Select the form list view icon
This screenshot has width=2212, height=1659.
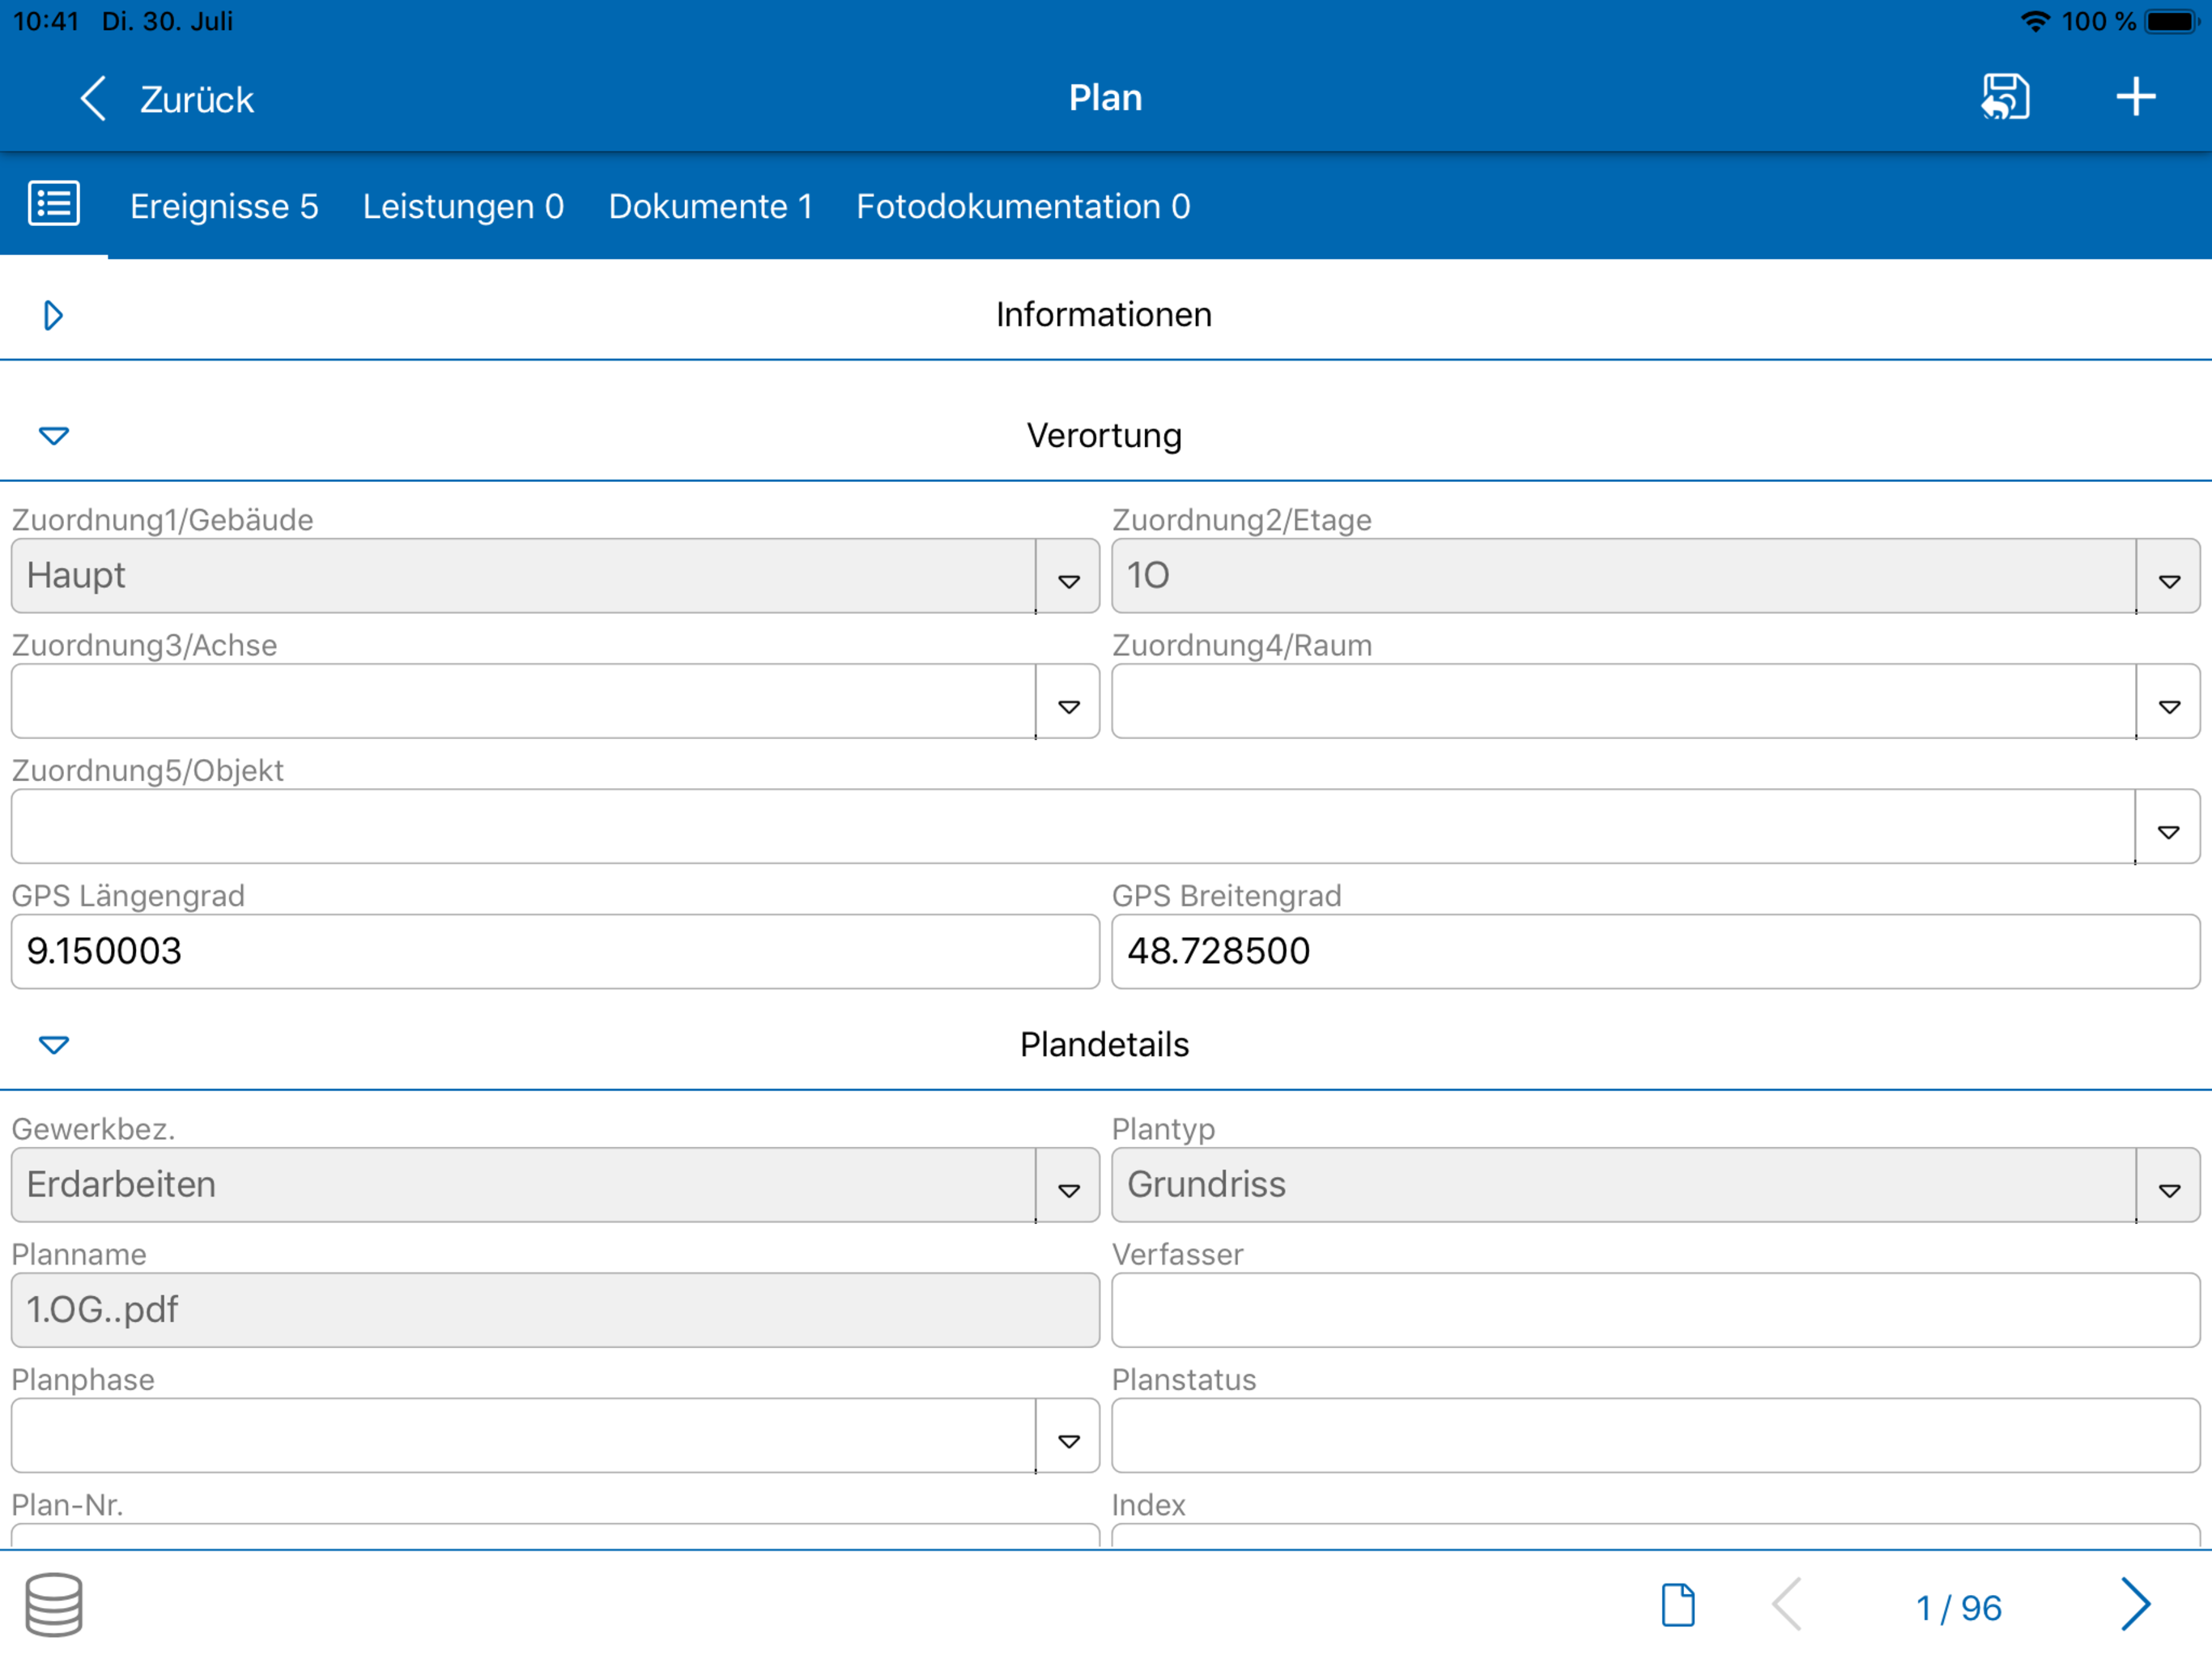(54, 204)
